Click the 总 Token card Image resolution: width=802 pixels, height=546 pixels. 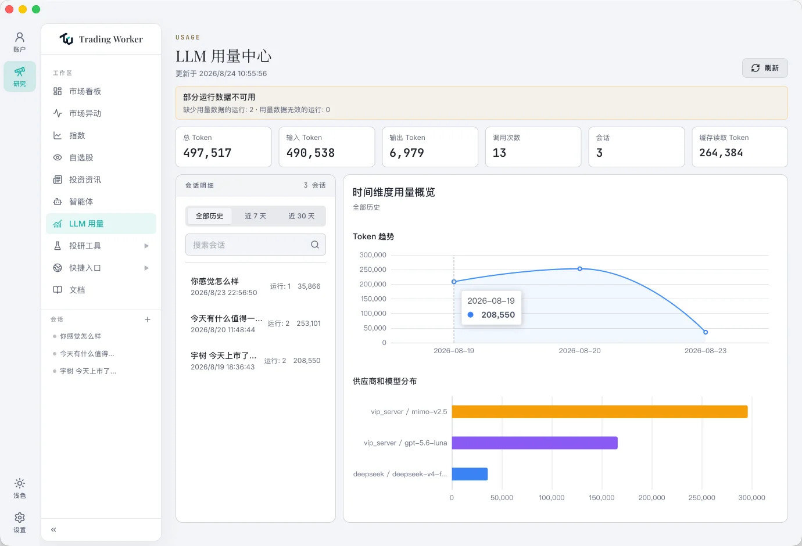224,147
